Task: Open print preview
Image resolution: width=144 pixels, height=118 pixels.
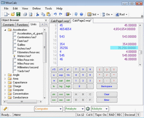Action: point(31,14)
